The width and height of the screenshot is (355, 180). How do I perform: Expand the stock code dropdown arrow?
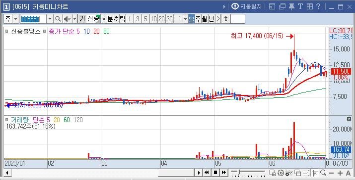[50, 19]
